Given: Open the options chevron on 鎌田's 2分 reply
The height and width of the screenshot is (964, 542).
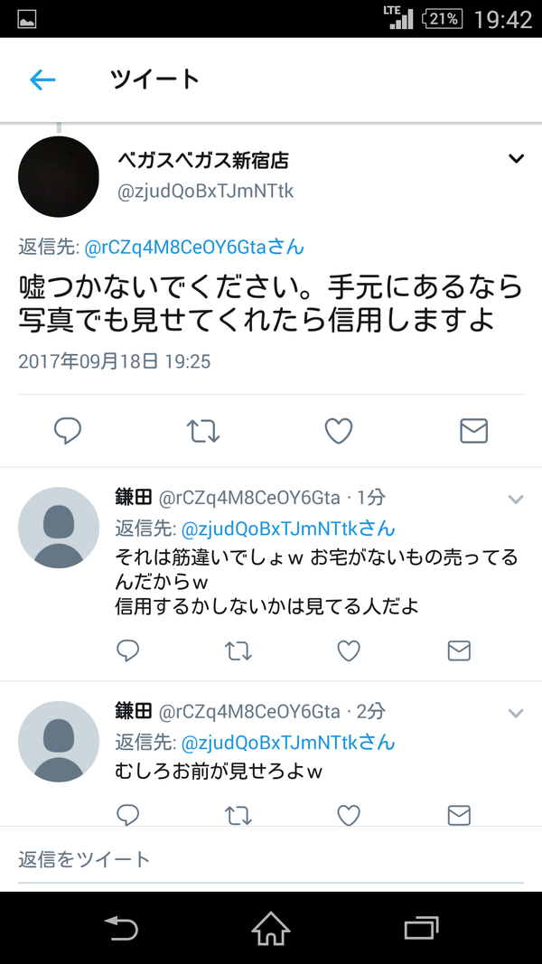Looking at the screenshot, I should (x=516, y=713).
